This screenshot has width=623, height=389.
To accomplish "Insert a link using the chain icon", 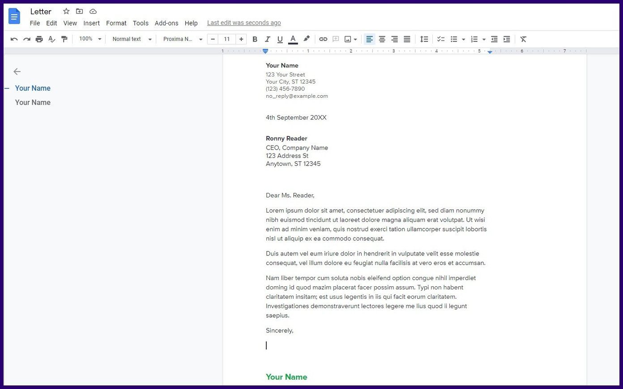I will (323, 39).
